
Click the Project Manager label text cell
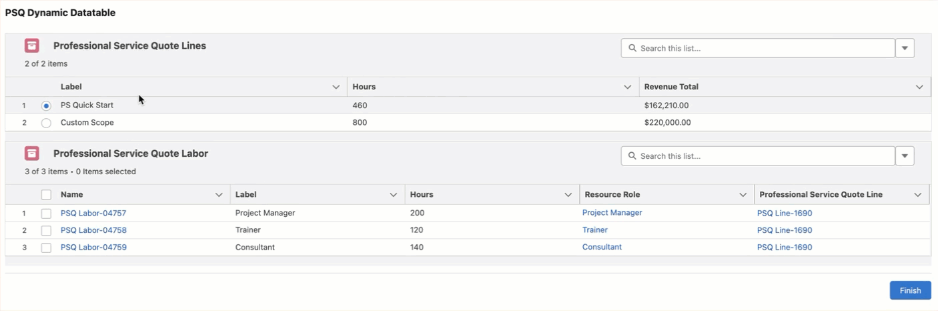(x=265, y=214)
